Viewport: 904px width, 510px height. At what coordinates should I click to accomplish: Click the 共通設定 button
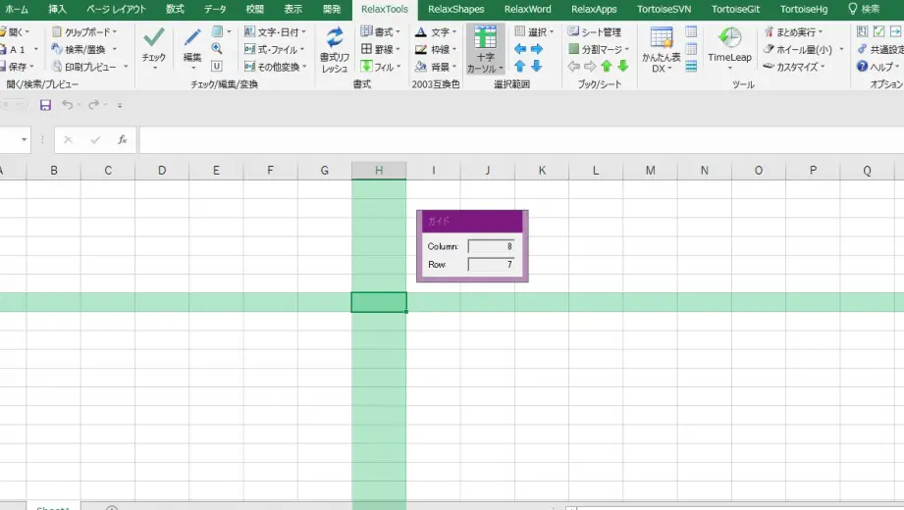[879, 49]
